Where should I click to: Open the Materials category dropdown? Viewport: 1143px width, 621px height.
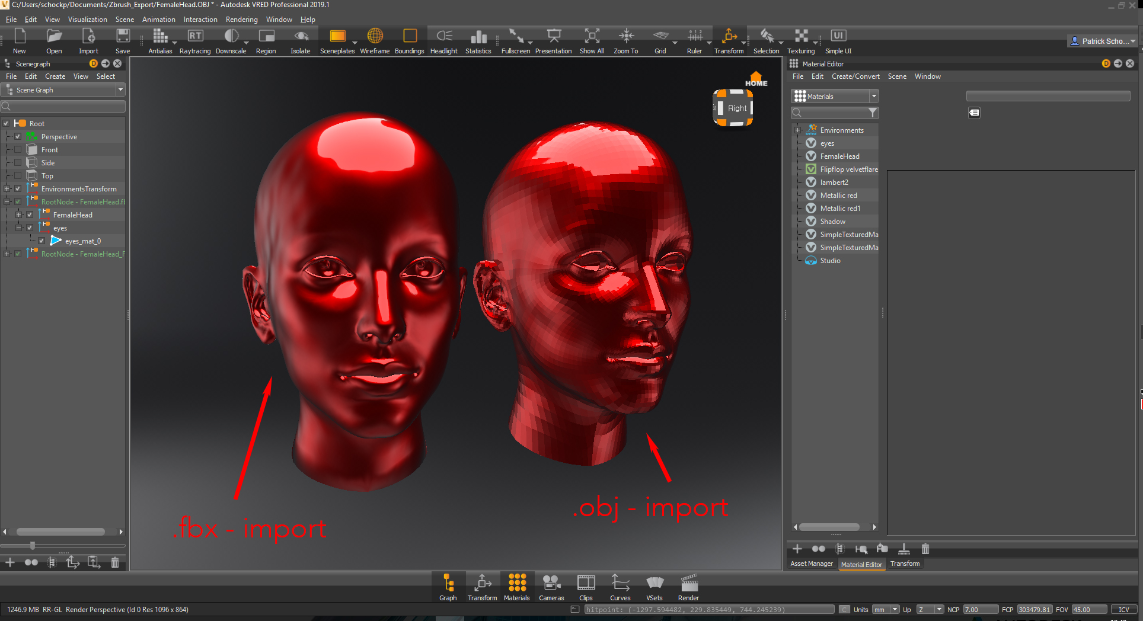click(874, 96)
